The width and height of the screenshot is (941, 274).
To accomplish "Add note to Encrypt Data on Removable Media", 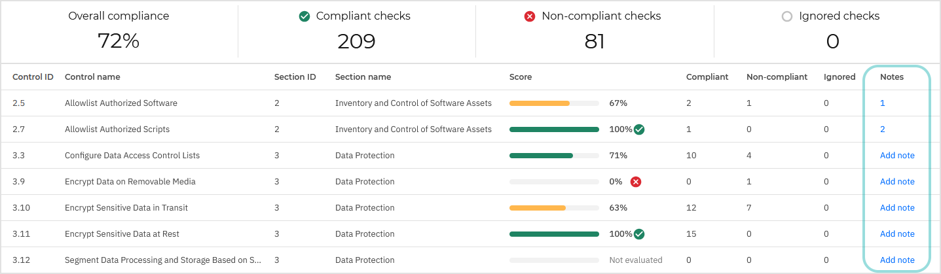I will [x=897, y=182].
